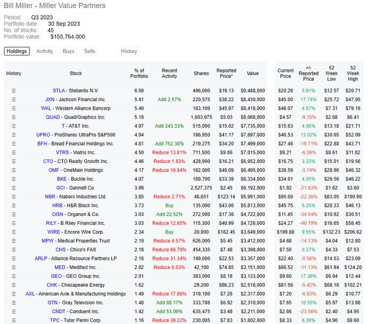The width and height of the screenshot is (370, 324).
Task: Sort by 52 Week High header
Action: point(353,74)
